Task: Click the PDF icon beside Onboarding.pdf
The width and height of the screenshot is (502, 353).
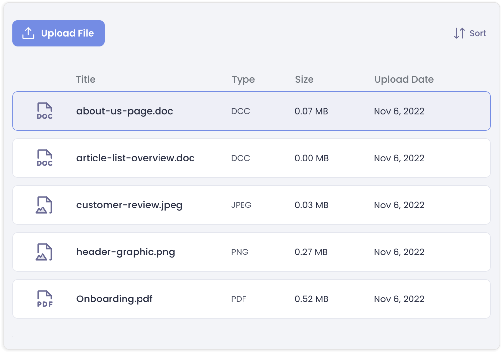Action: coord(44,299)
